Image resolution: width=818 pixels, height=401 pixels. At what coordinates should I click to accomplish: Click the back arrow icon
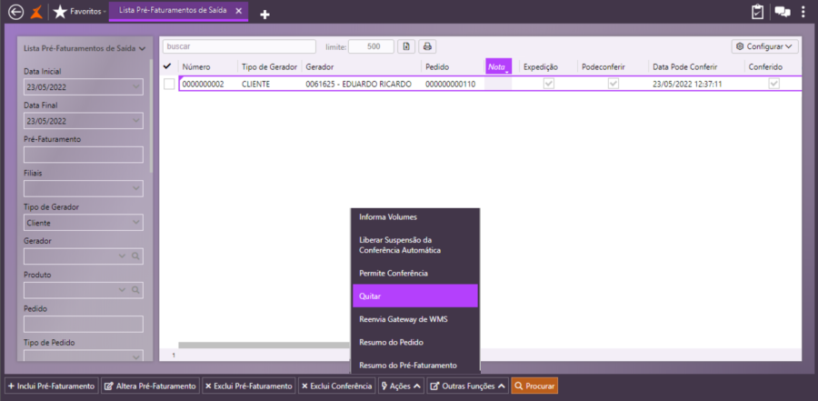click(16, 12)
